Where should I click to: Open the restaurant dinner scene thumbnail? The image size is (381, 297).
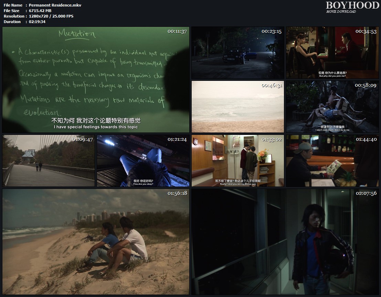(332, 53)
